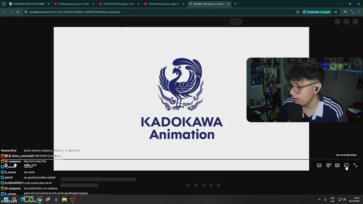
Task: Open the OSHI NO KO Season 4 tab
Action: 119,4
